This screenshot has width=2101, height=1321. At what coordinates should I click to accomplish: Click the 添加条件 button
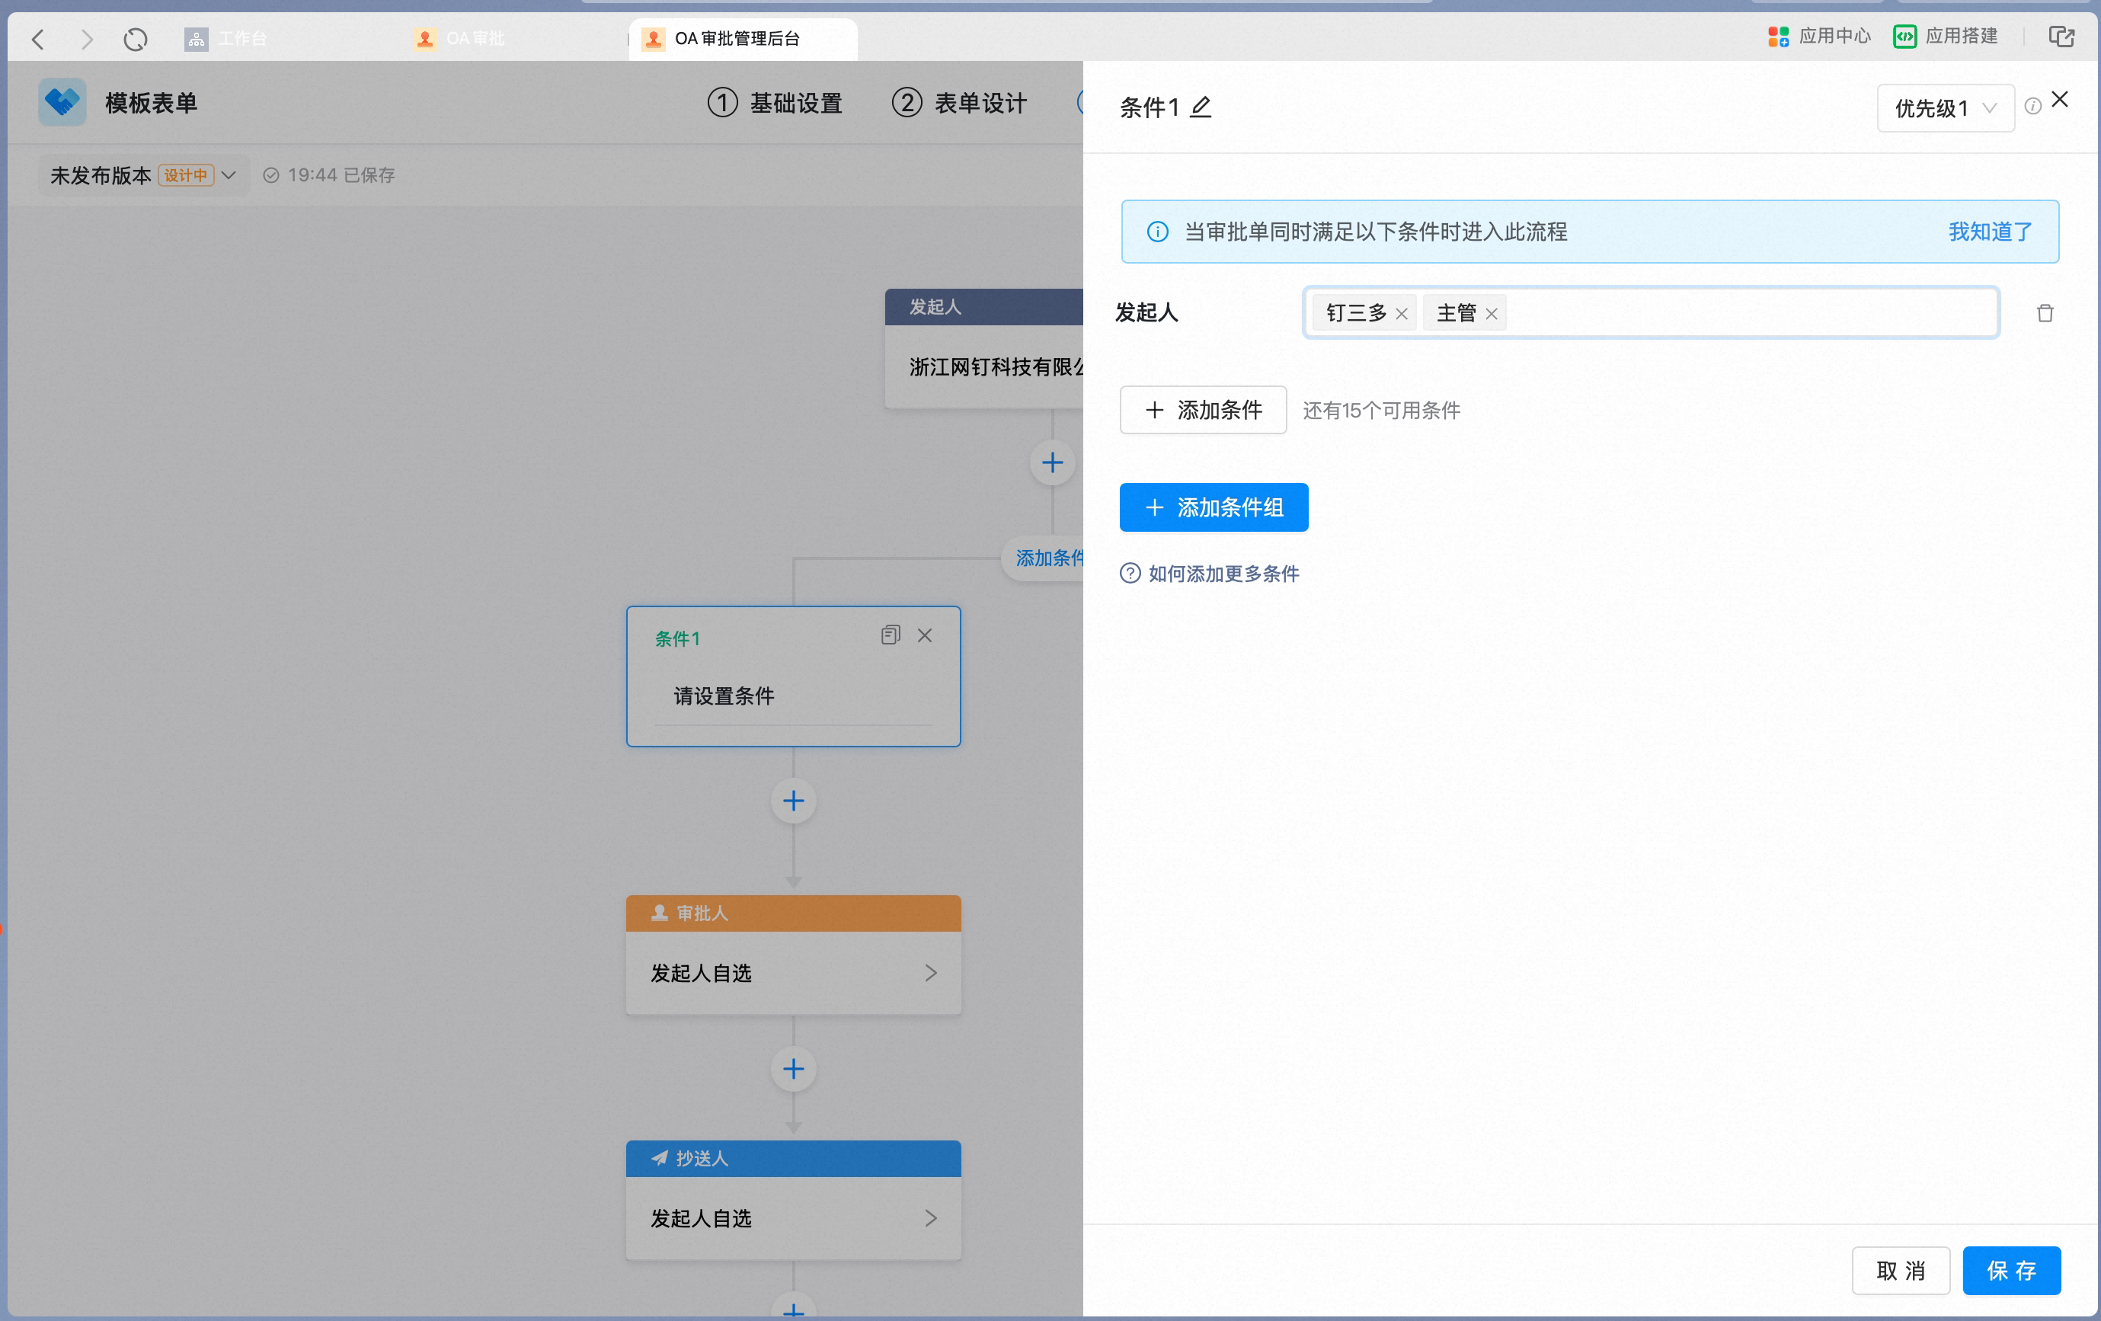1202,409
